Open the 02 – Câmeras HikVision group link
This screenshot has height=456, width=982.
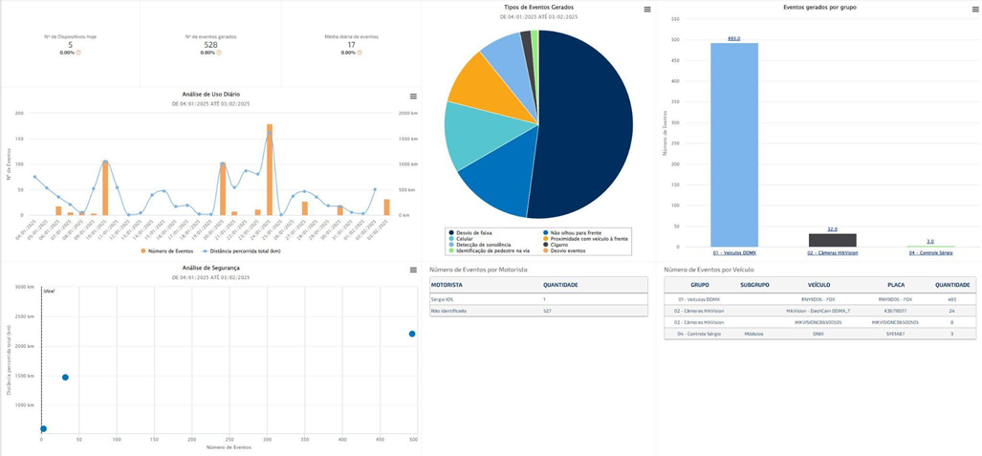tap(832, 252)
